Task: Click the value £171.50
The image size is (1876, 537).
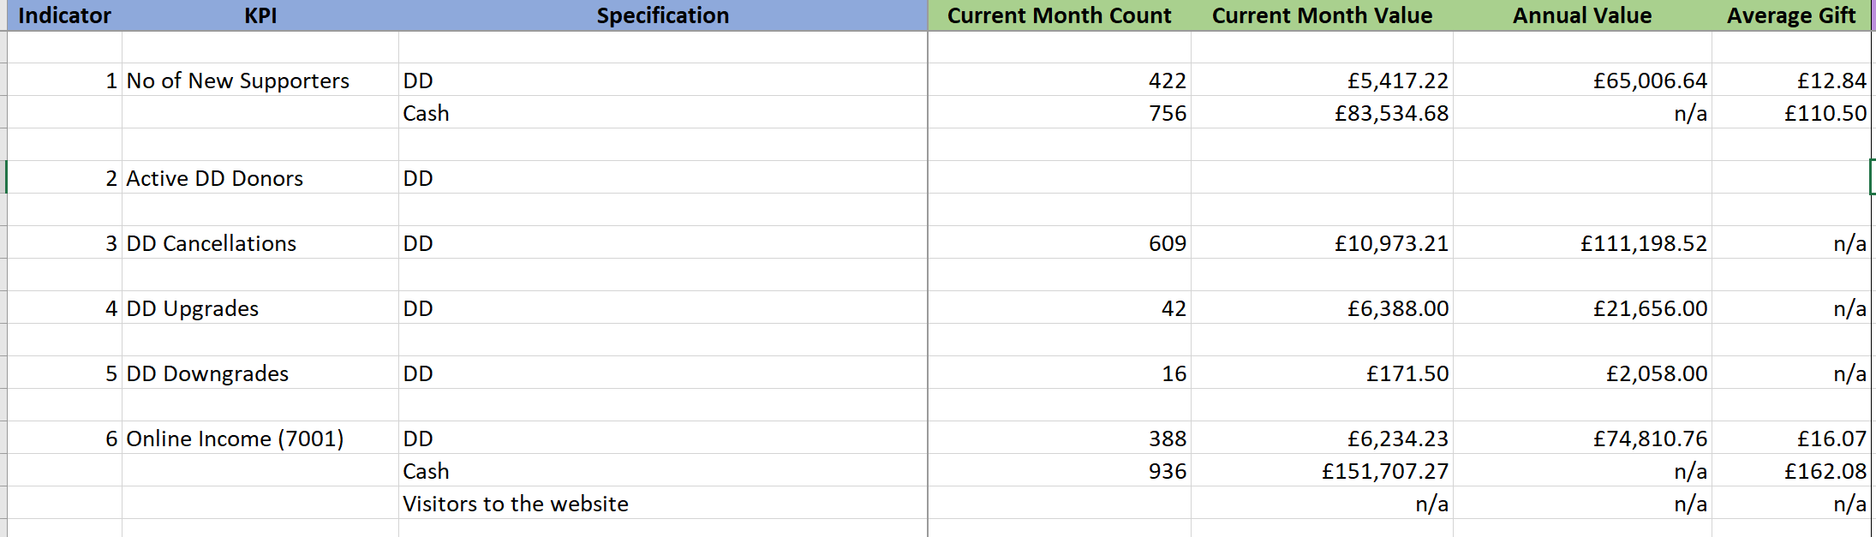Action: point(1322,373)
